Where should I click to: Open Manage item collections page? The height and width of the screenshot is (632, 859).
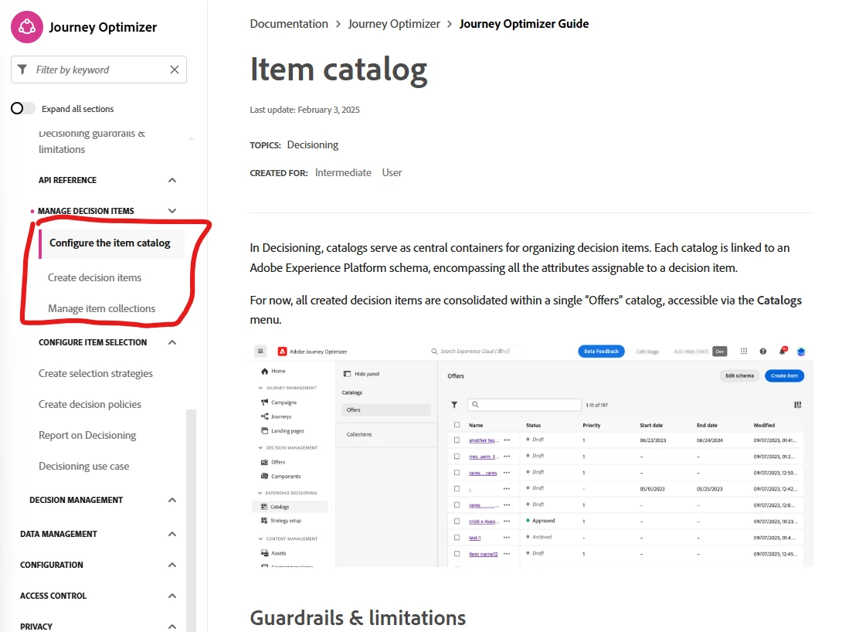[x=101, y=308]
